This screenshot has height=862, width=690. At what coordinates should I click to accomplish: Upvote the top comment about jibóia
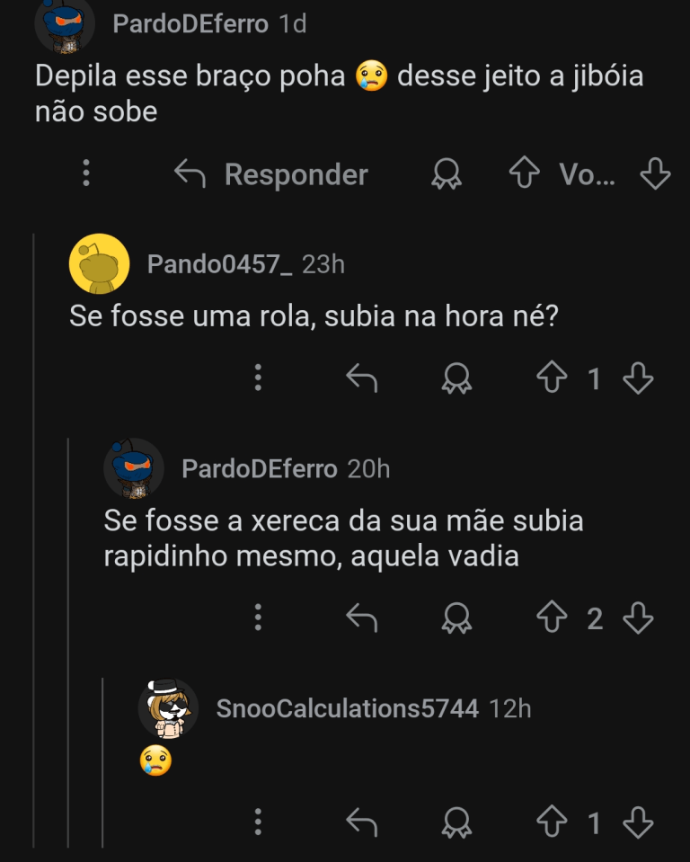(524, 173)
